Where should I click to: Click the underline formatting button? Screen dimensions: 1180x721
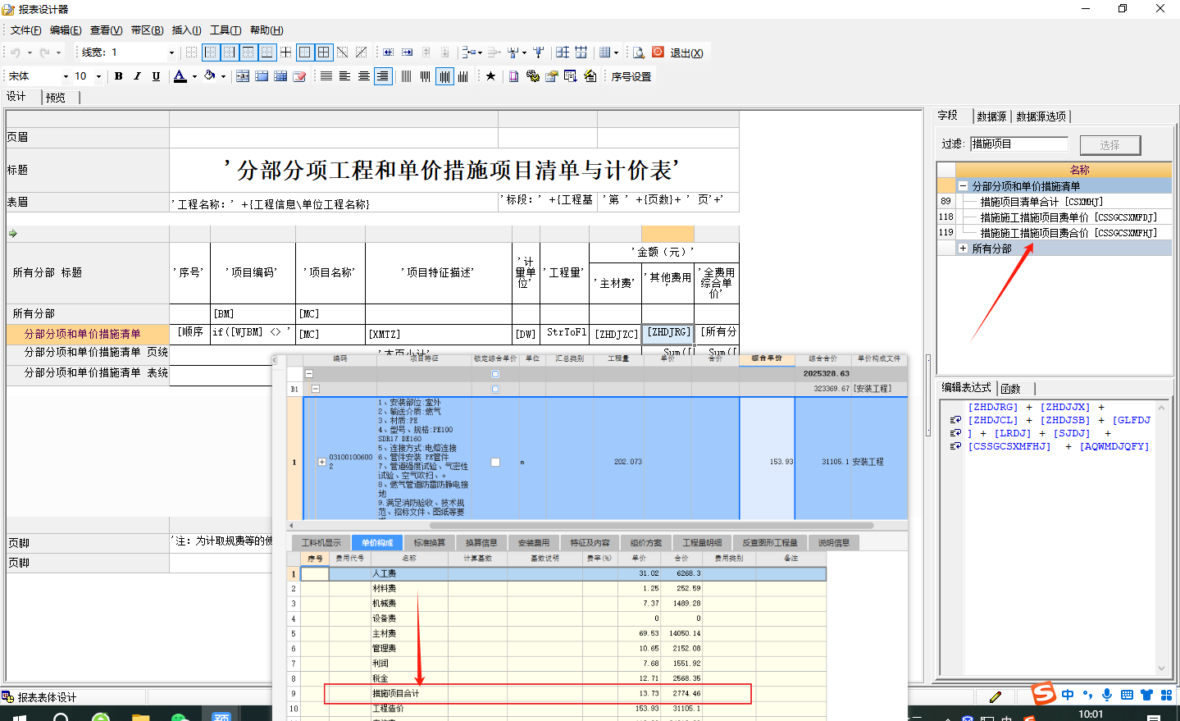156,76
